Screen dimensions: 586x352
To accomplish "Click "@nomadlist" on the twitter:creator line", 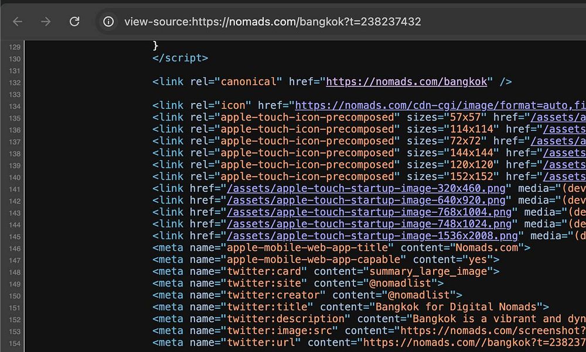I will pyautogui.click(x=418, y=295).
